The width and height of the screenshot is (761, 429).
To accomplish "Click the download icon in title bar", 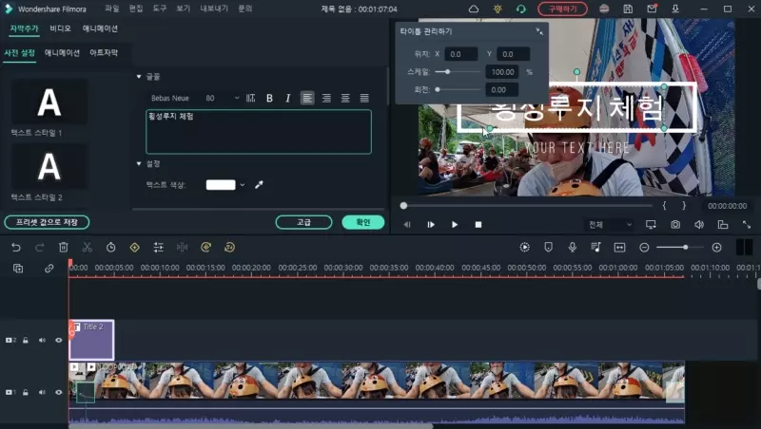I will click(675, 9).
